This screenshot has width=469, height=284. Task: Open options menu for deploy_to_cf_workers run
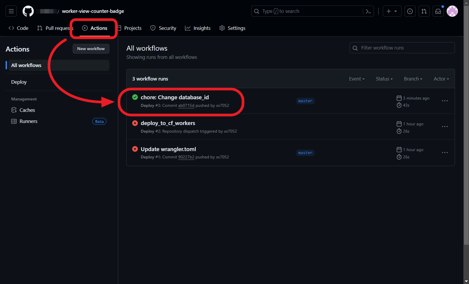point(445,126)
